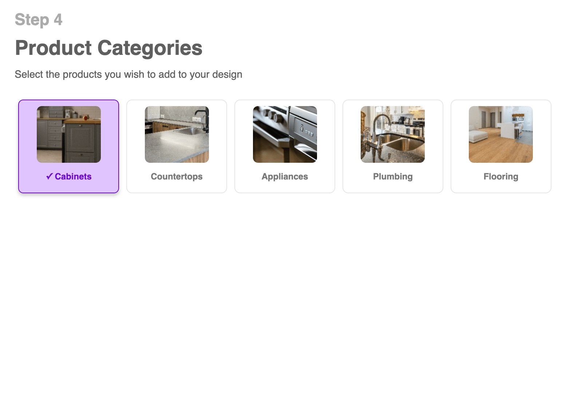Click the Plumbing faucet photo thumbnail
This screenshot has height=404, width=562.
tap(393, 134)
